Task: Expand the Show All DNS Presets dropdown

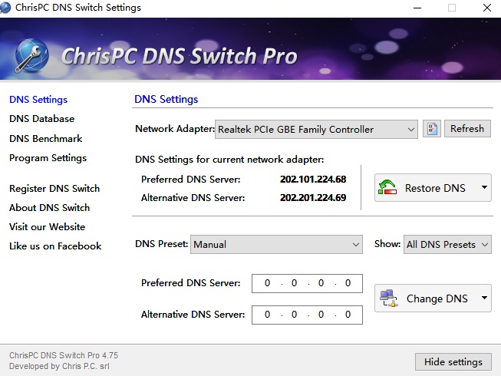Action: click(447, 244)
